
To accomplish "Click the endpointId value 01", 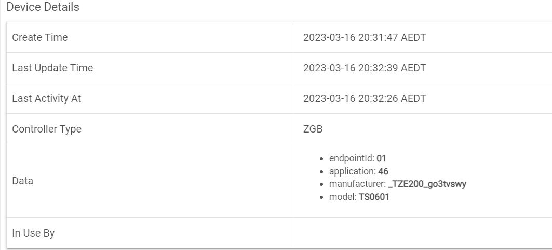I will tap(382, 158).
